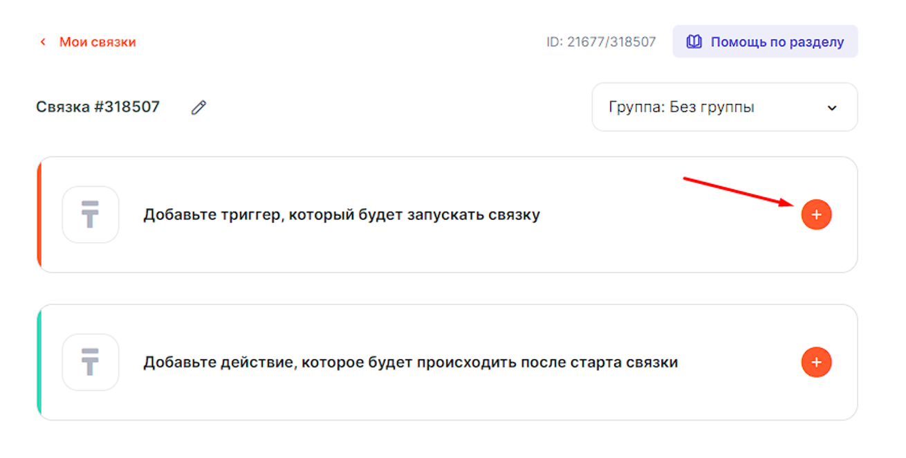Image resolution: width=906 pixels, height=458 pixels.
Task: Click the orange stripe on the trigger card
Action: [39, 214]
